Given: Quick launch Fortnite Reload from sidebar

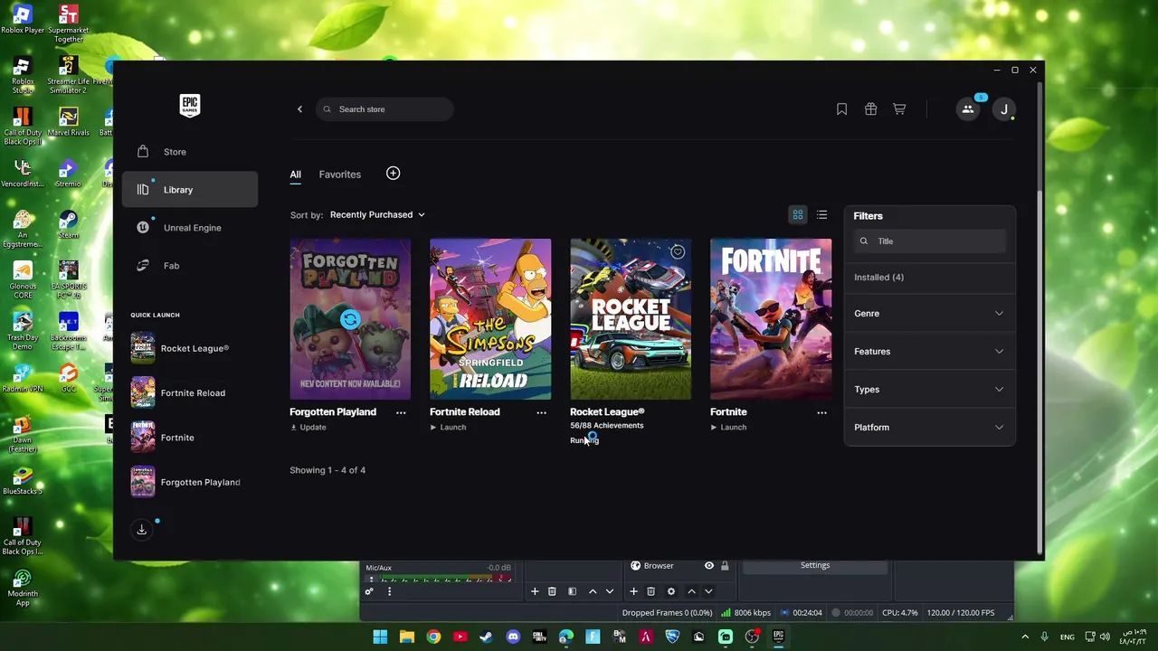Looking at the screenshot, I should click(190, 393).
